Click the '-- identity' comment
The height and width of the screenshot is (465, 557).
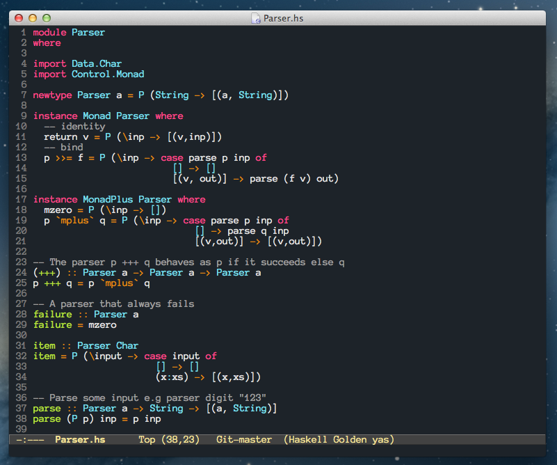tap(74, 127)
